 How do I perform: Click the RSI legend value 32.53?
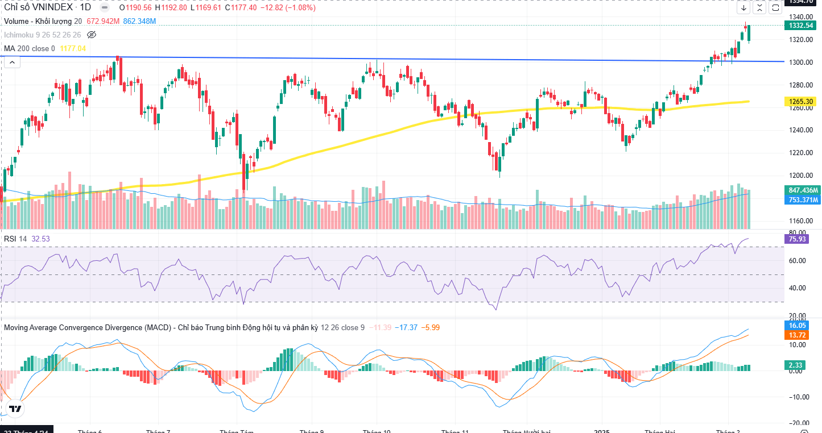pos(40,239)
